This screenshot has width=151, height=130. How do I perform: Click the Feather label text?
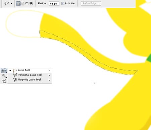pyautogui.click(x=43, y=3)
